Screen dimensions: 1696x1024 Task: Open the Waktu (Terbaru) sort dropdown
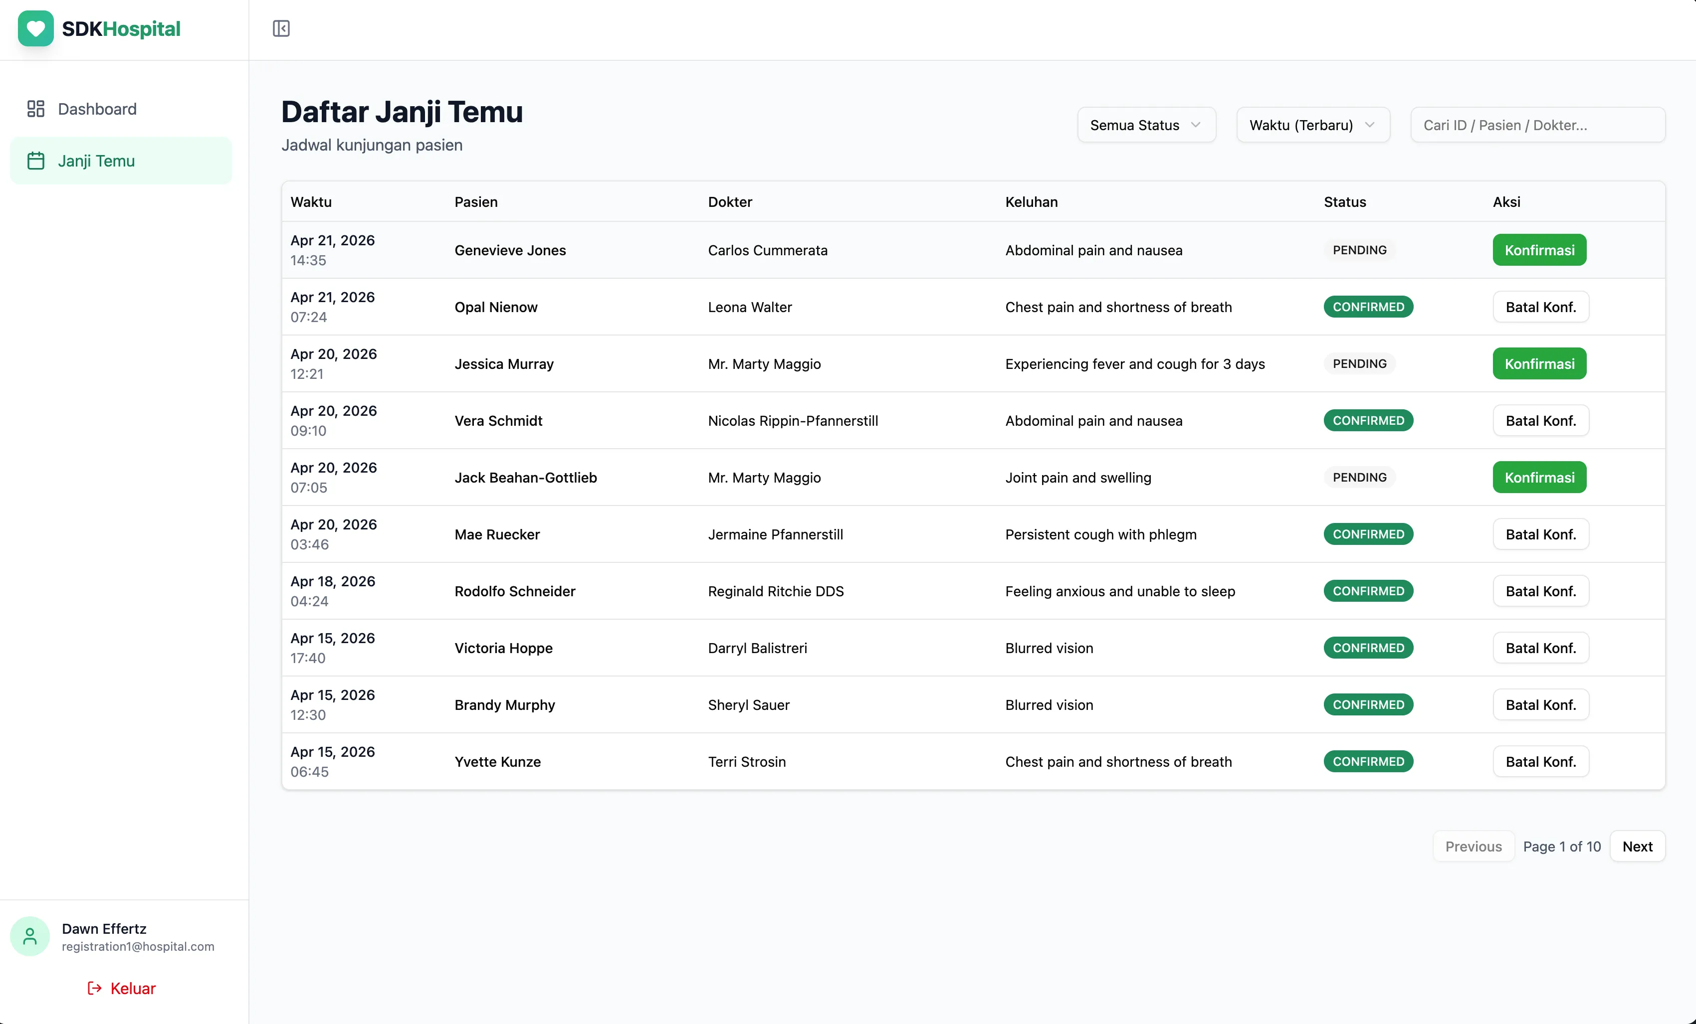(x=1312, y=125)
